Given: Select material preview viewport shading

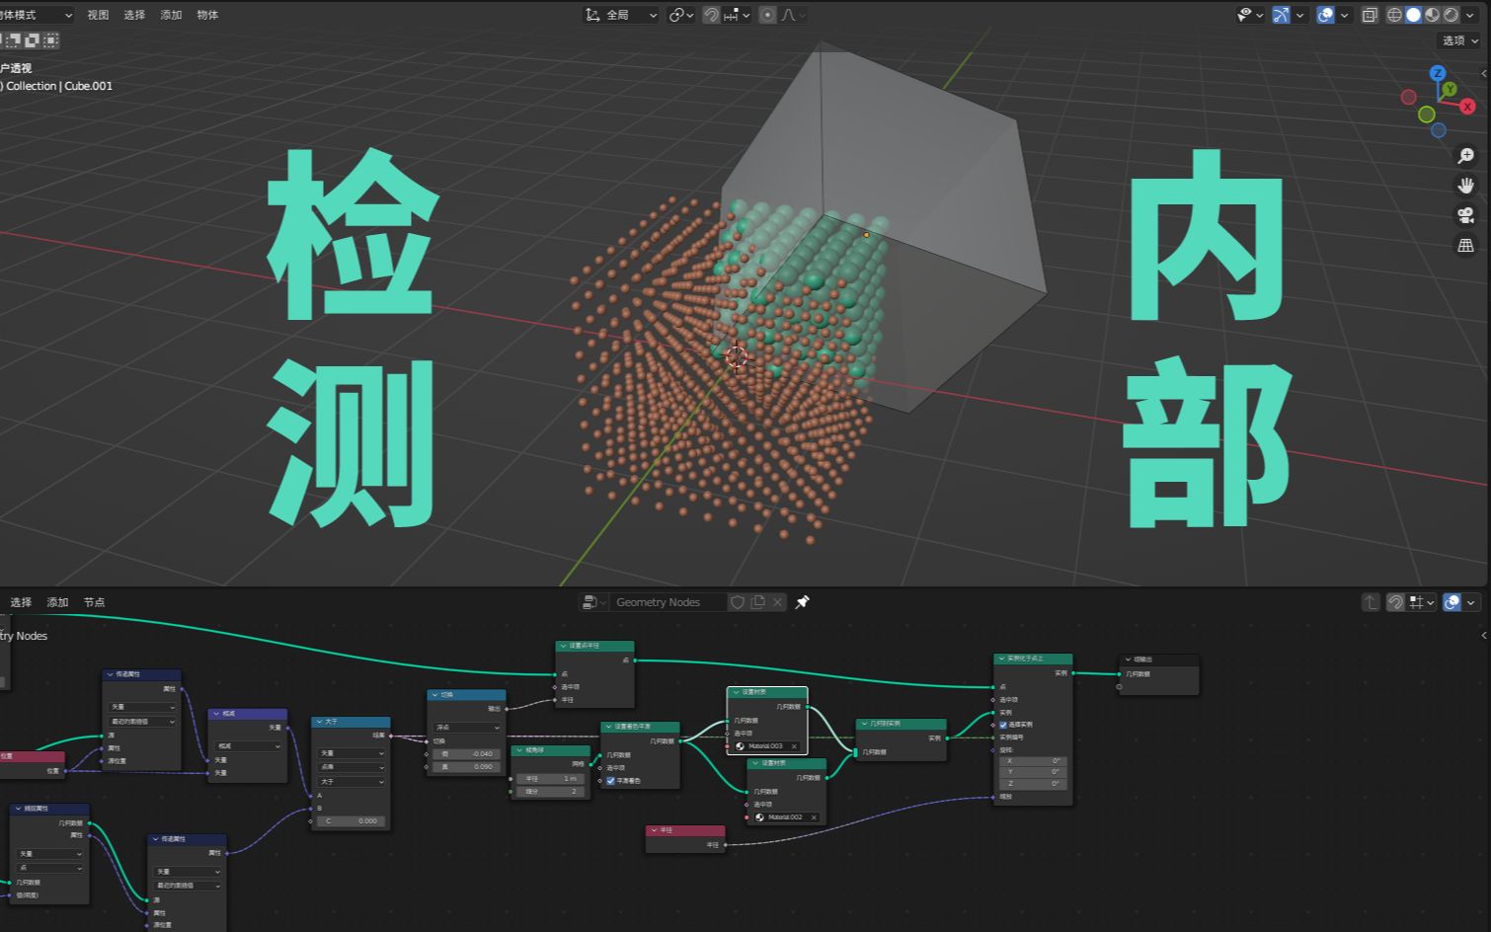Looking at the screenshot, I should pos(1433,15).
